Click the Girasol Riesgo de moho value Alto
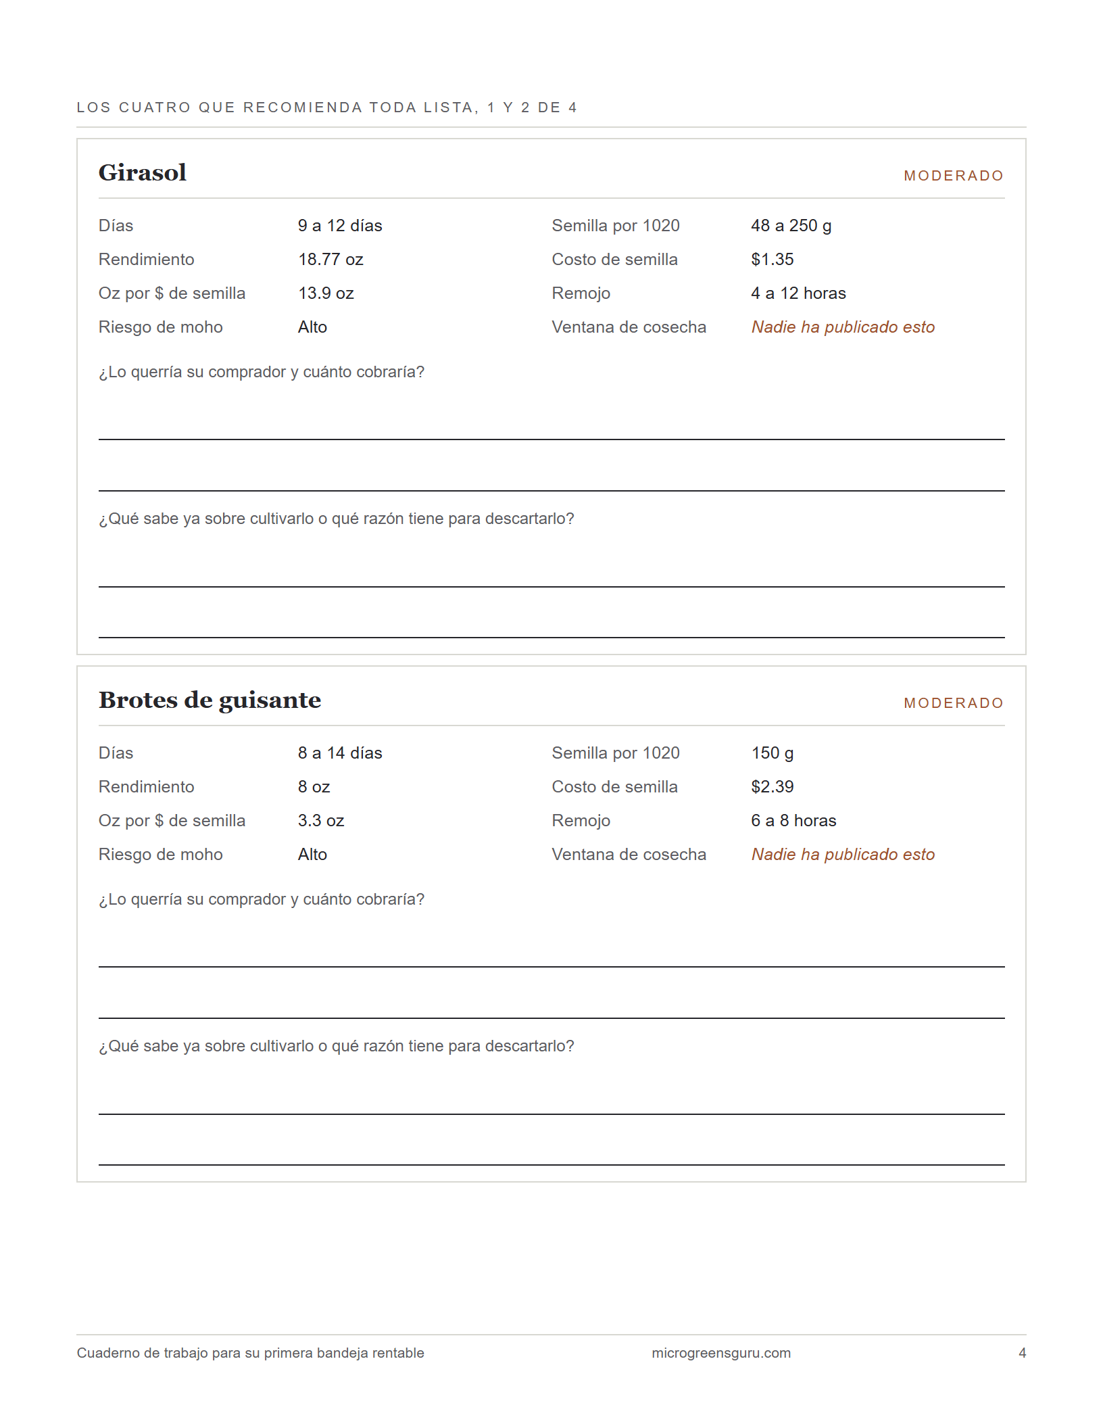The width and height of the screenshot is (1103, 1428). click(x=312, y=327)
